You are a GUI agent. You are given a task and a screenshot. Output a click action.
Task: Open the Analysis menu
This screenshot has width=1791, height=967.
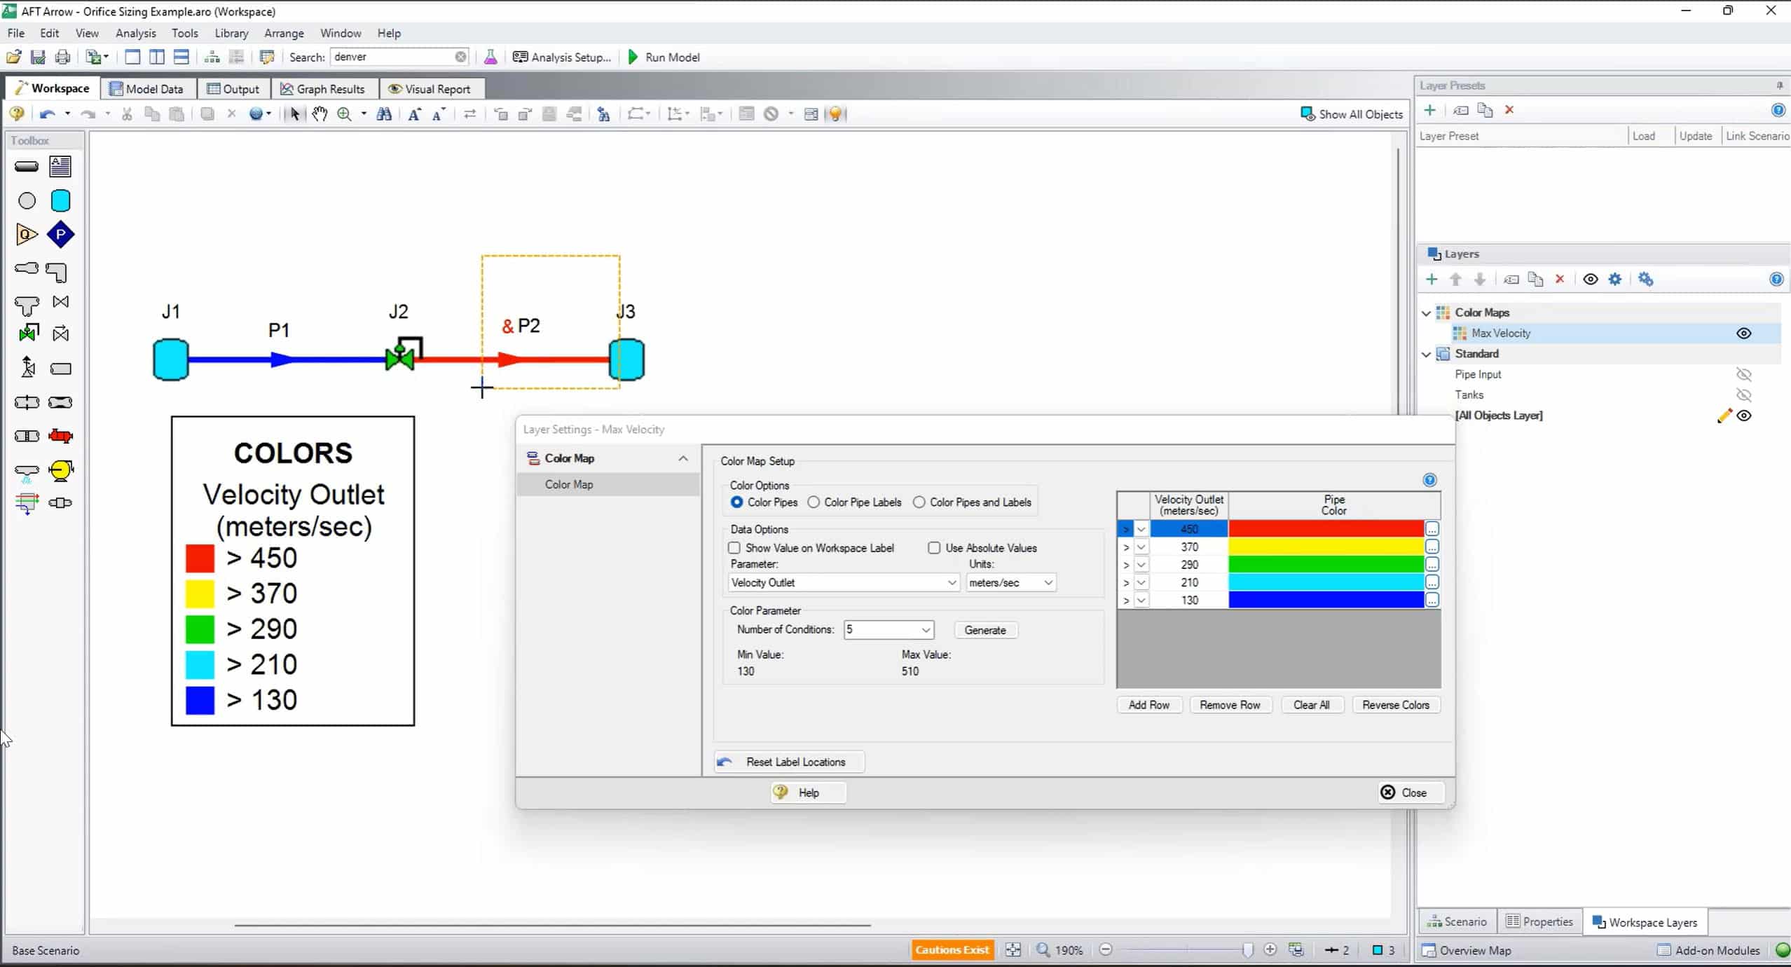[135, 33]
